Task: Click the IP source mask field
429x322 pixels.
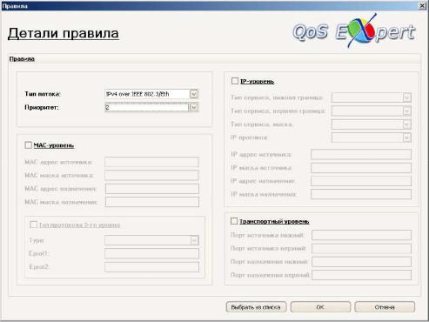Action: (x=361, y=168)
